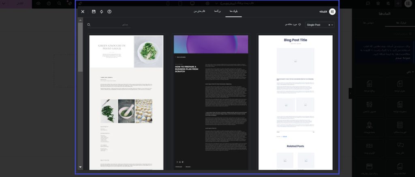Click the sync library refresh icon

coord(101,12)
